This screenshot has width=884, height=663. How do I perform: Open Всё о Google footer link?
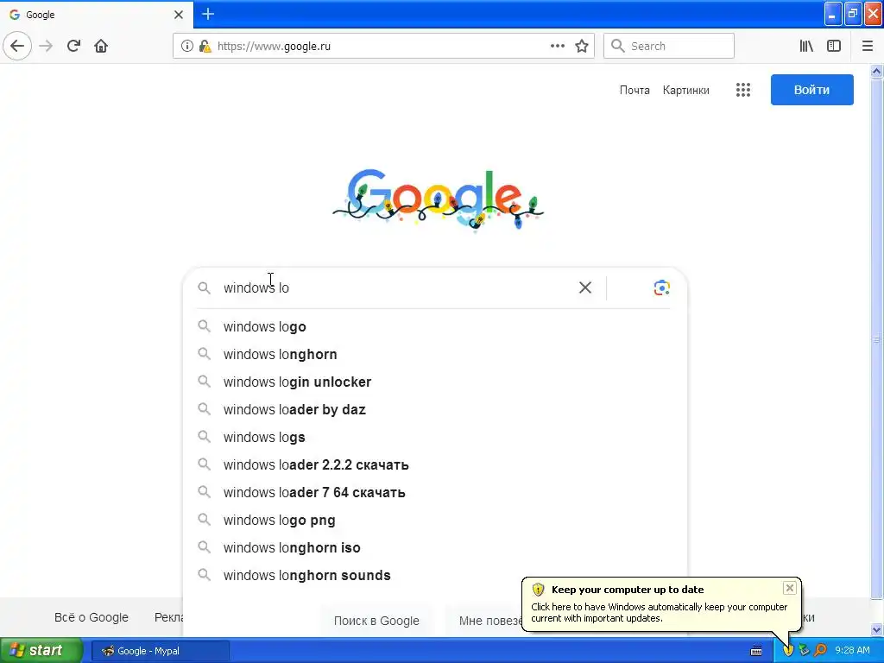pyautogui.click(x=92, y=617)
